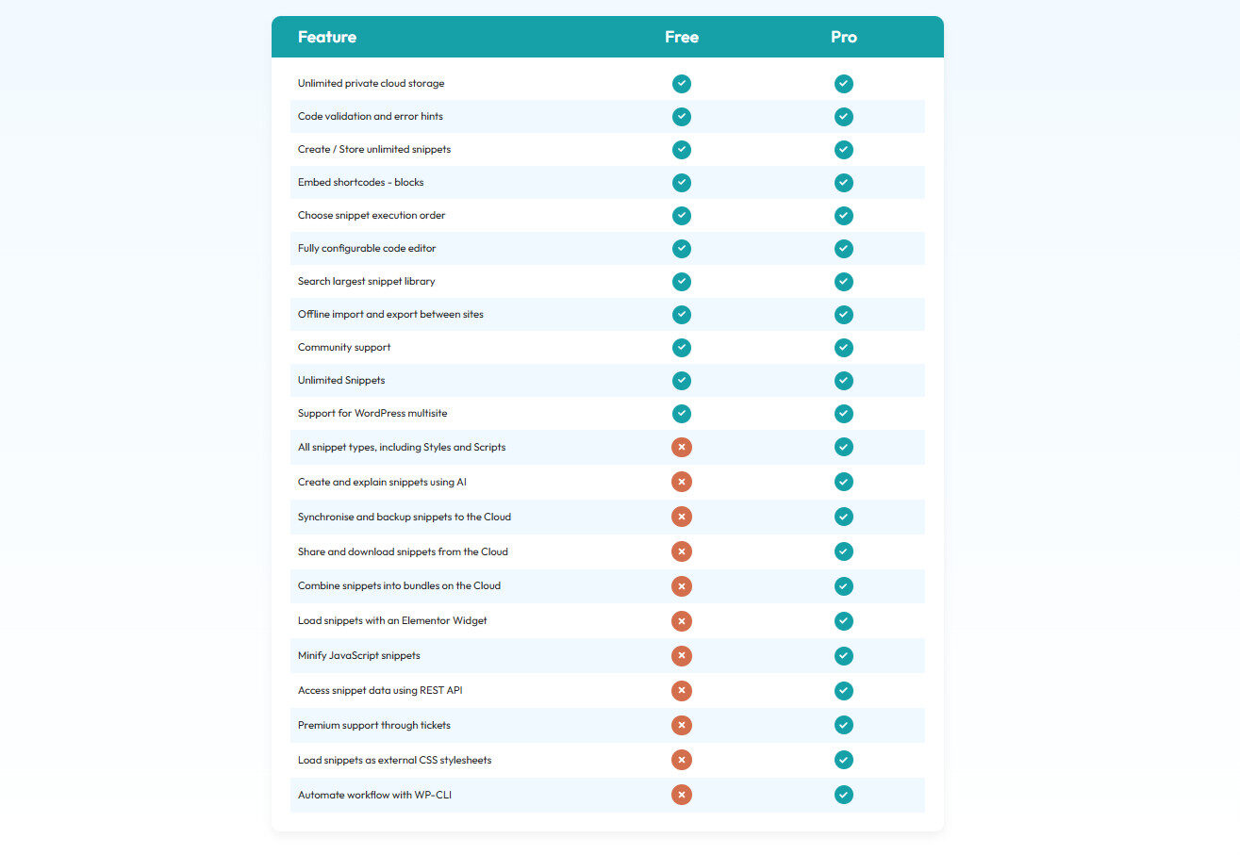This screenshot has height=855, width=1240.
Task: Select the Pro column header
Action: click(843, 37)
